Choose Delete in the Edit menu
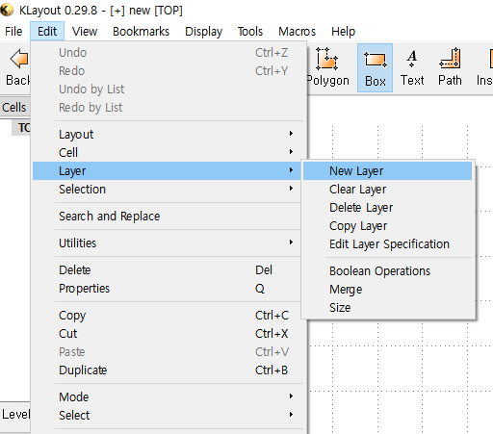493x434 pixels. (167, 269)
